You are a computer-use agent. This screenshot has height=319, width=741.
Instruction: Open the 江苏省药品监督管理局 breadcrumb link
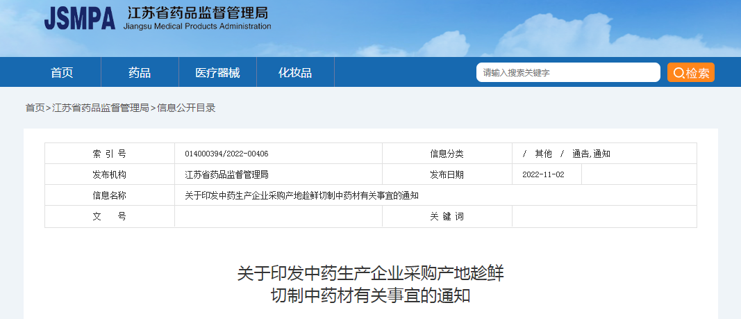coord(100,108)
